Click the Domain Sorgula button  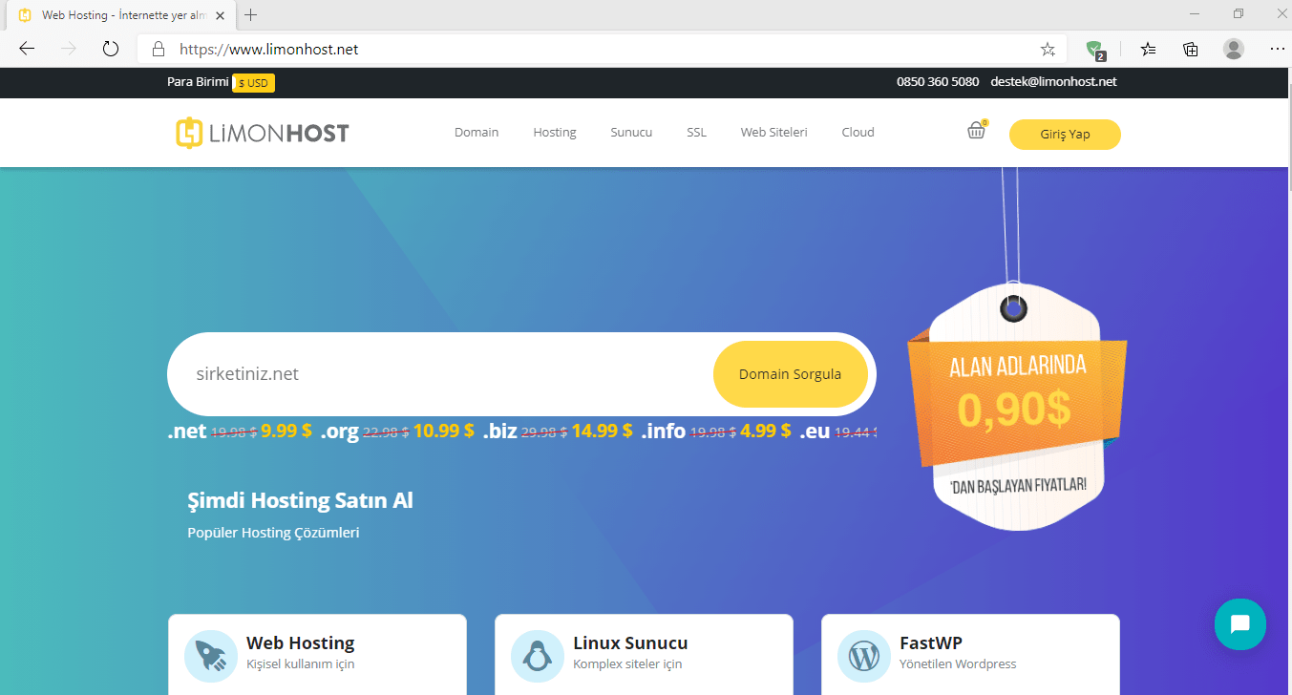[791, 374]
